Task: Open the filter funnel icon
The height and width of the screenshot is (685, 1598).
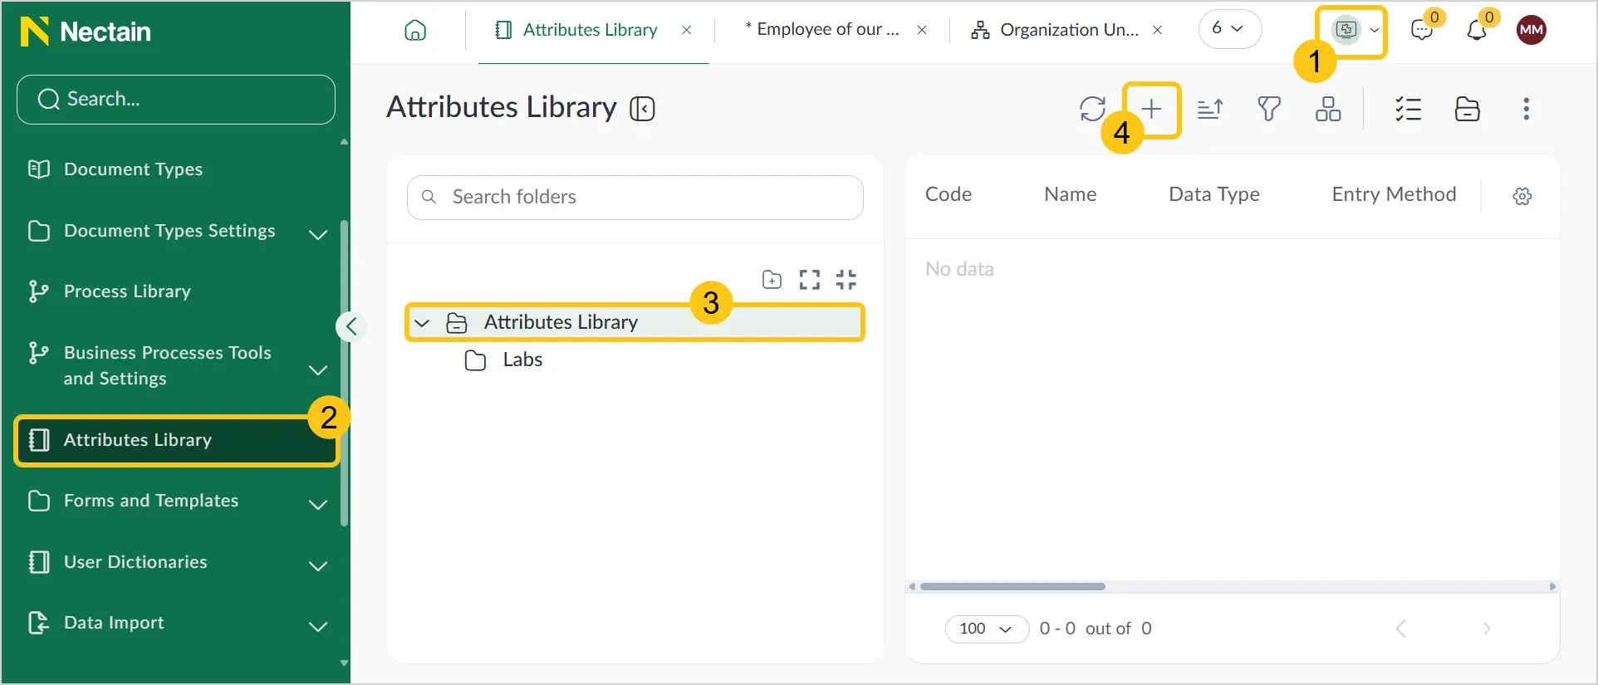Action: pos(1269,109)
